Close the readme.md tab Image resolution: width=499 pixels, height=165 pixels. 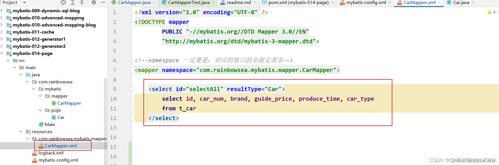click(x=255, y=3)
